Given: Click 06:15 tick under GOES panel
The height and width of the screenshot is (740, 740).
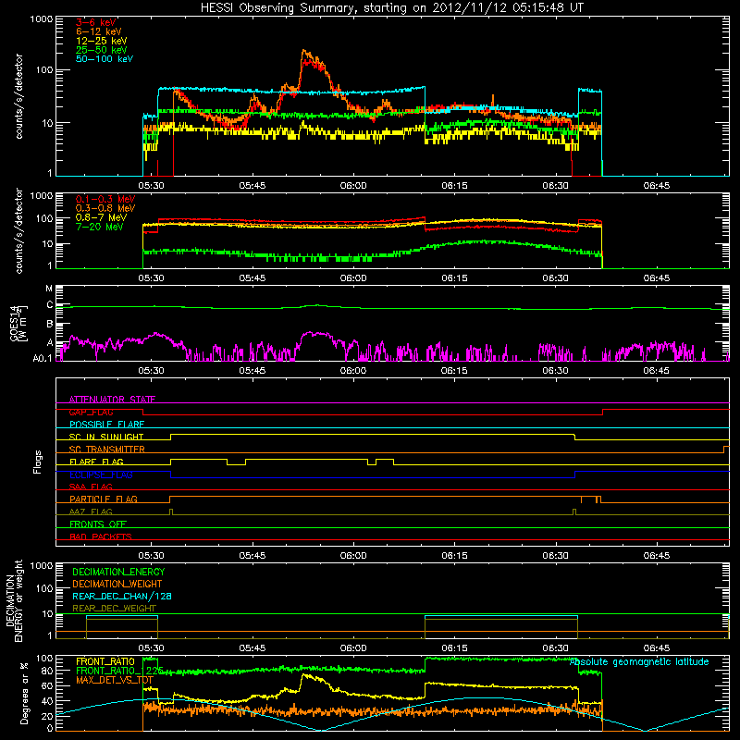Looking at the screenshot, I should pos(454,371).
